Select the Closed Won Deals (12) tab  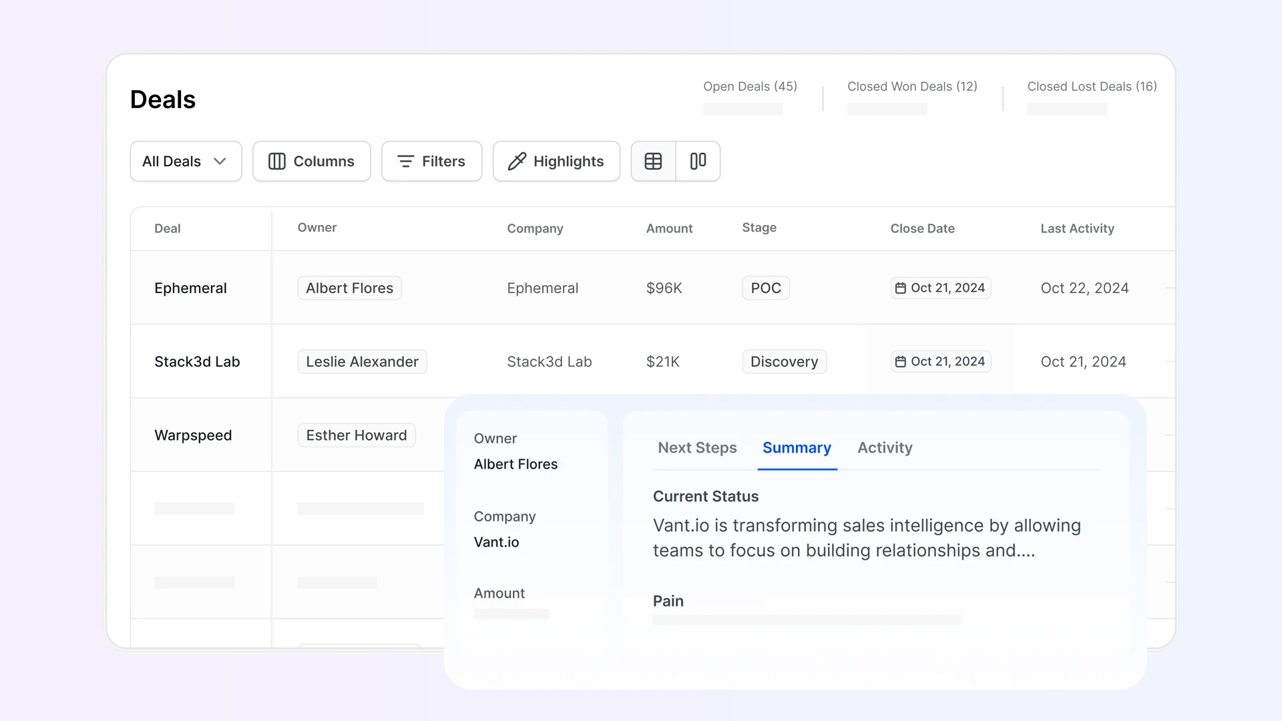[x=912, y=86]
